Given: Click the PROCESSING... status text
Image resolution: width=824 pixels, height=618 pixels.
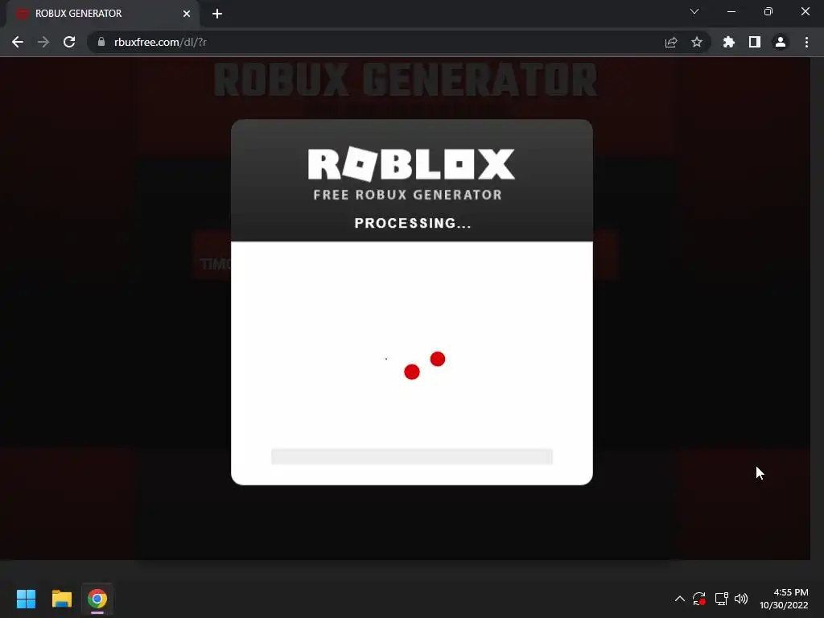Looking at the screenshot, I should (x=413, y=224).
